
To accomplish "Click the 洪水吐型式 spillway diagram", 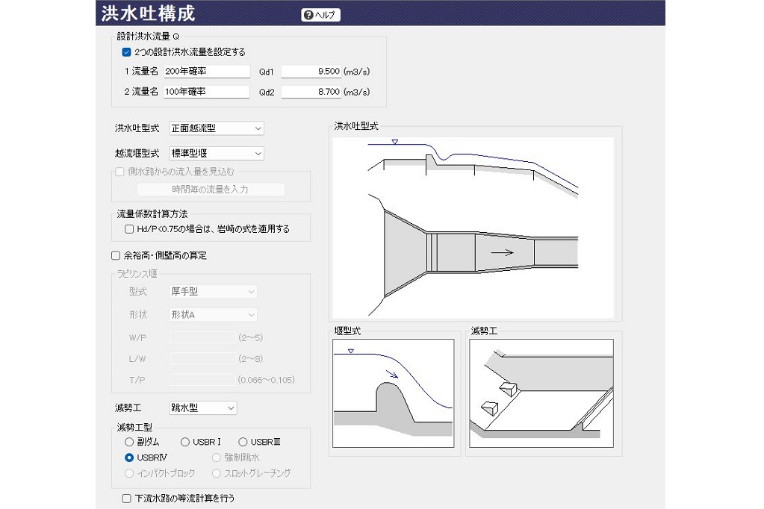I will 473,228.
